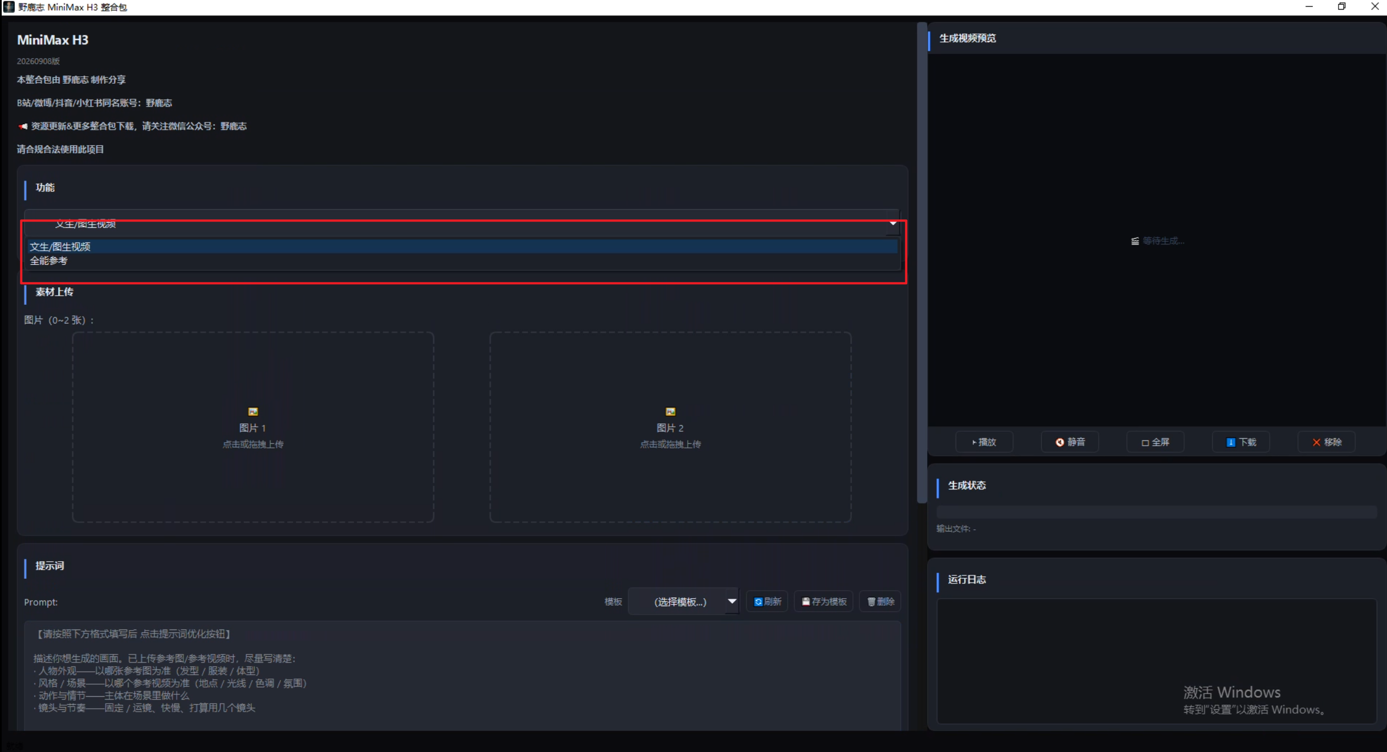Click the 图片 1 picture icon
Screen dimensions: 1387x752
click(x=253, y=411)
